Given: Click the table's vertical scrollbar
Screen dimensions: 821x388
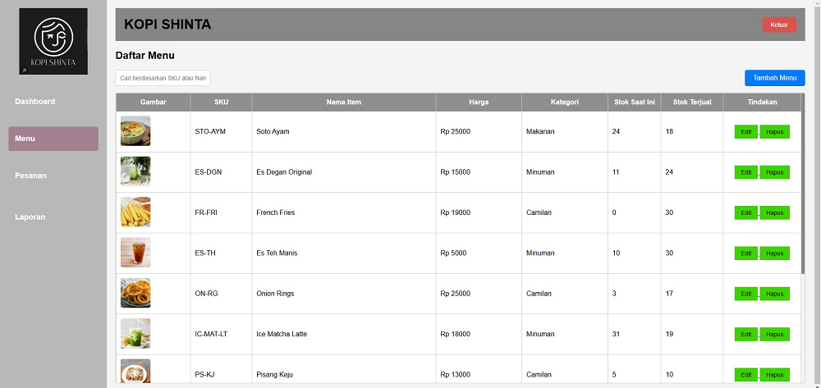Looking at the screenshot, I should pos(803,183).
